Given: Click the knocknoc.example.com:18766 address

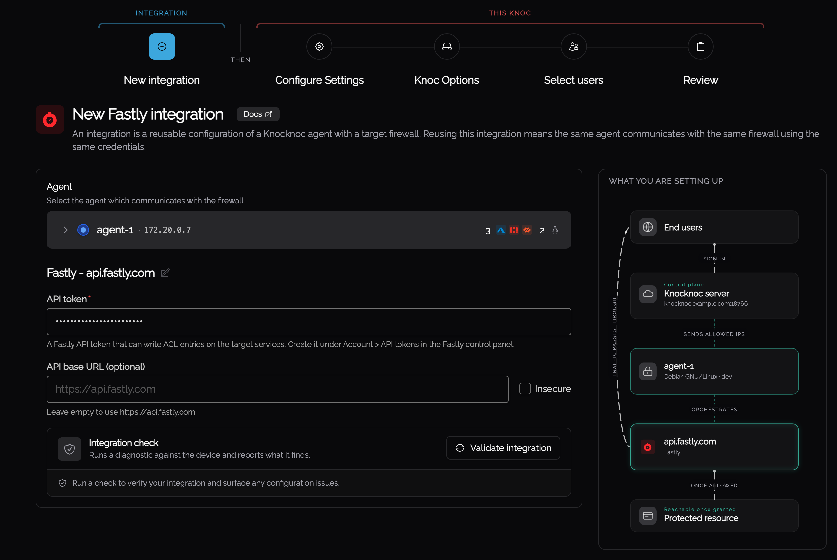Looking at the screenshot, I should coord(706,303).
